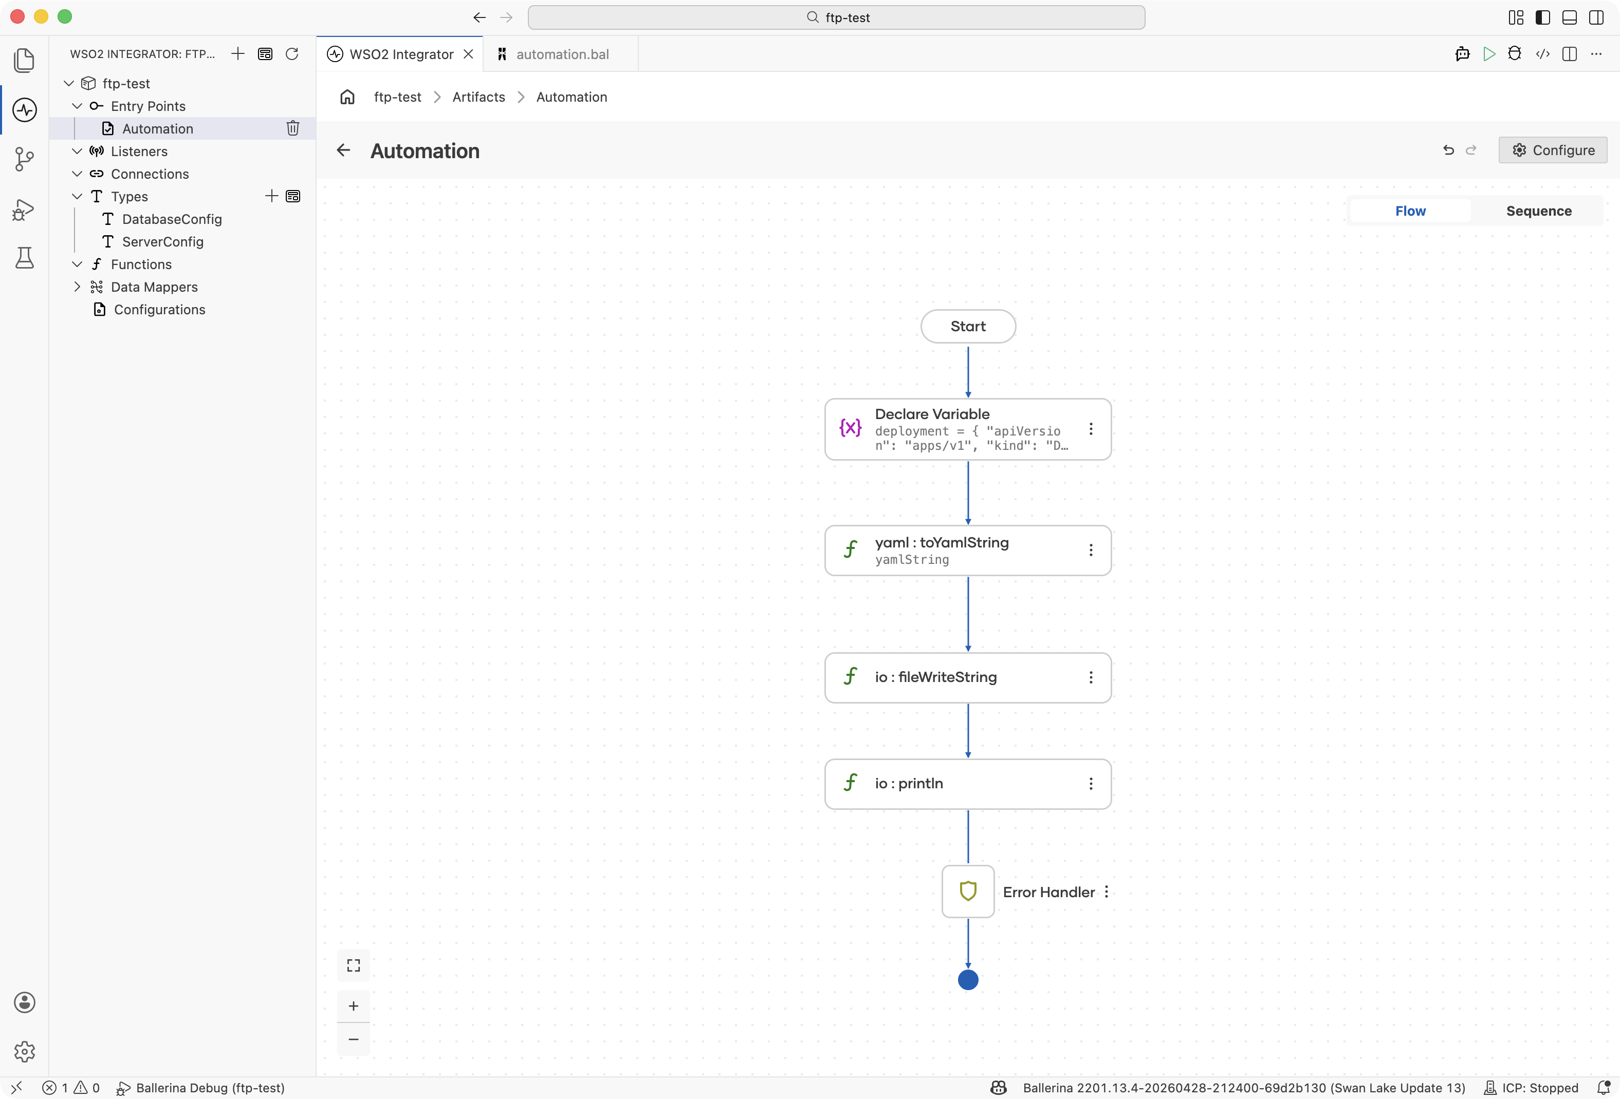
Task: Open the Source Control sidebar icon
Action: pyautogui.click(x=24, y=159)
